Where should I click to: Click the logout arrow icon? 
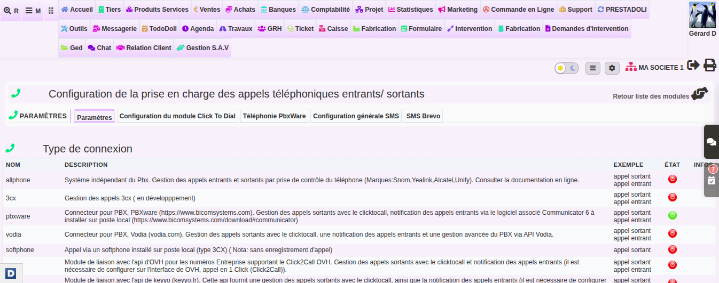(693, 65)
